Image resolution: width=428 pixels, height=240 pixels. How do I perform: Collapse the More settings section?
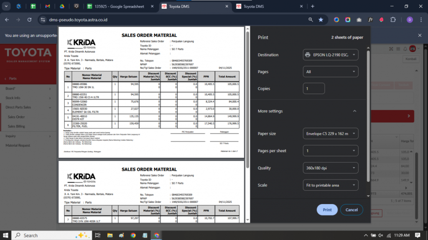click(354, 111)
